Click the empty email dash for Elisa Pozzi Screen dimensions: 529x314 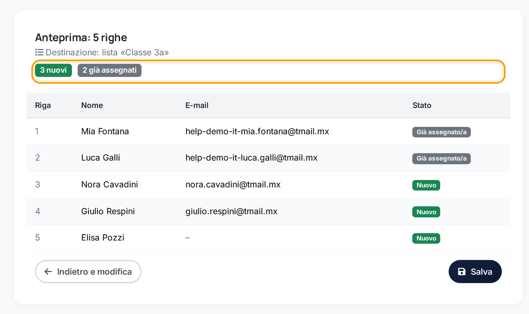point(188,238)
